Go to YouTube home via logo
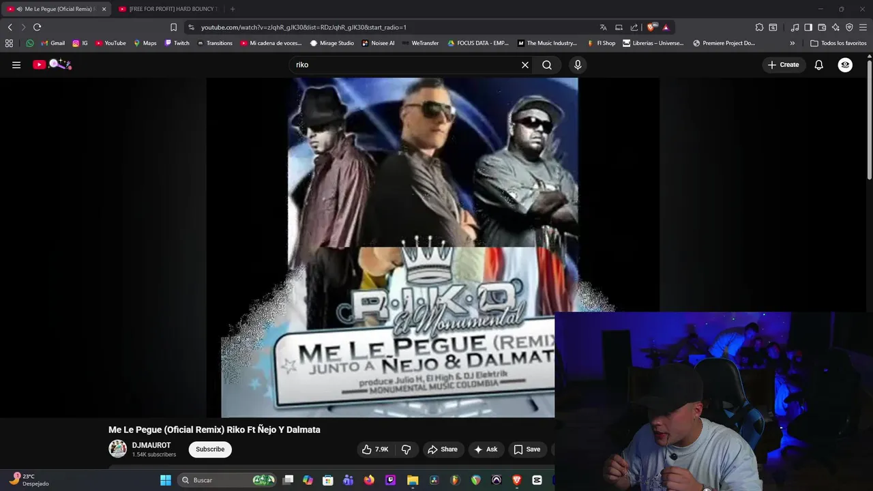 point(52,64)
